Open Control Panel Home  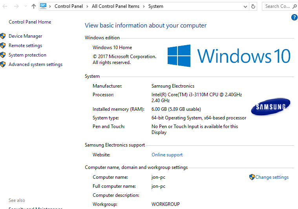coord(30,22)
